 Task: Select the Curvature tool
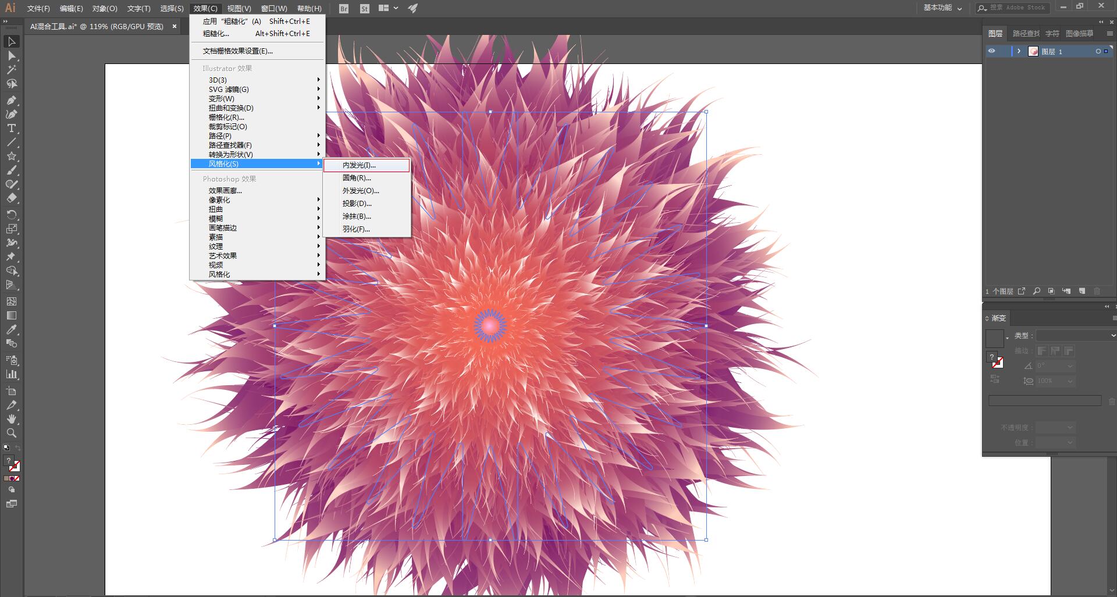pos(12,114)
